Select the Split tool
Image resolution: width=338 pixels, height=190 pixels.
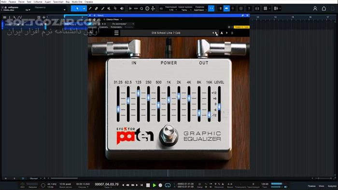(x=90, y=8)
